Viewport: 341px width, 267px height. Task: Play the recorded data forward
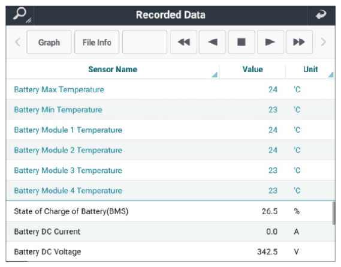coord(270,42)
